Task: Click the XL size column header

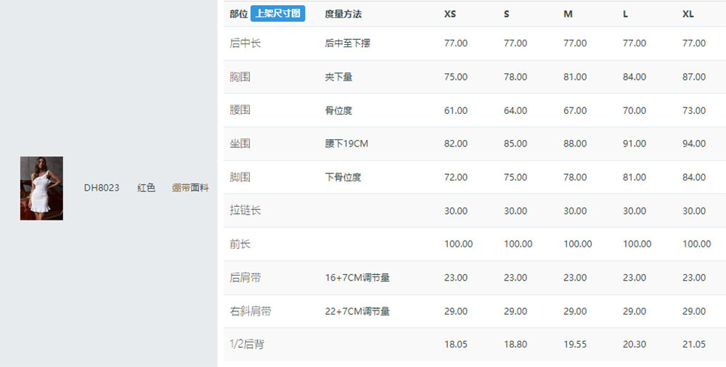Action: [688, 14]
